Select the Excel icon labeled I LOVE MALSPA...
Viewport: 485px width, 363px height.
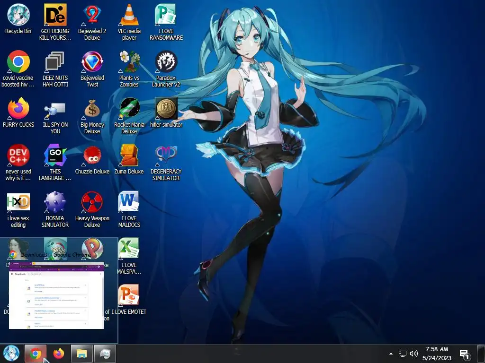tap(129, 249)
